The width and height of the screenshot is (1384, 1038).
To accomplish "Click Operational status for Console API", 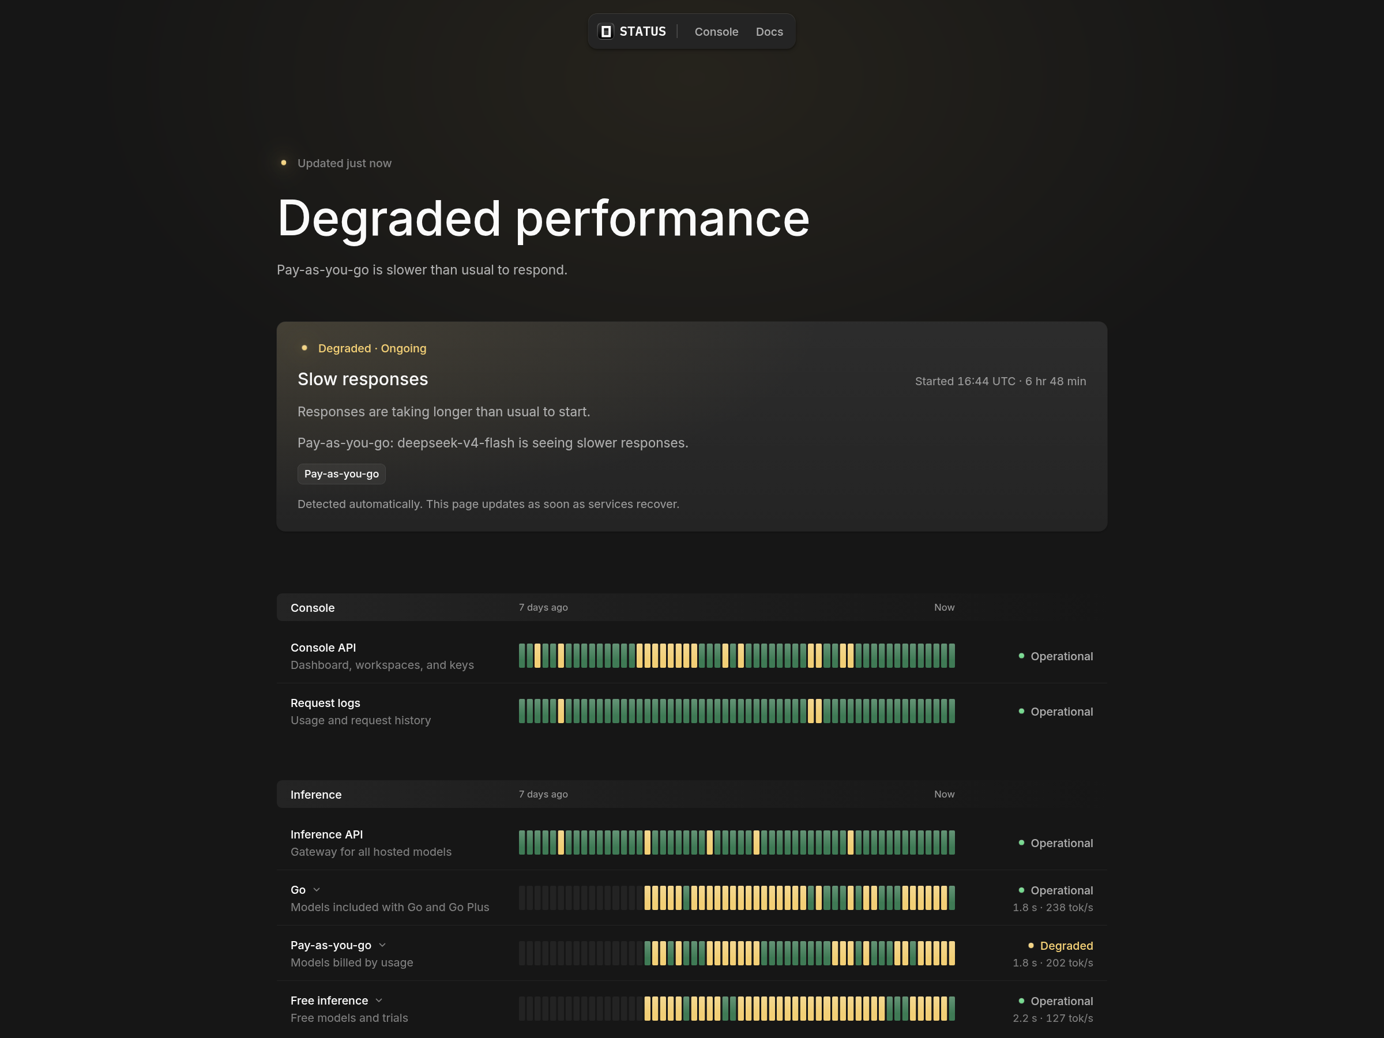I will (1055, 656).
